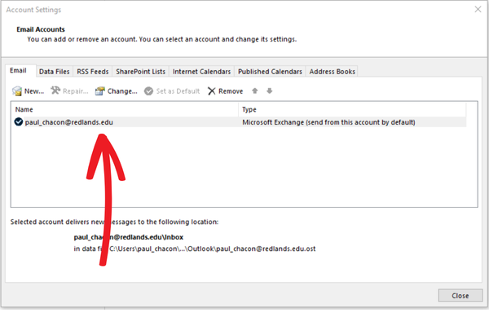
Task: Click the Type column header
Action: point(352,109)
